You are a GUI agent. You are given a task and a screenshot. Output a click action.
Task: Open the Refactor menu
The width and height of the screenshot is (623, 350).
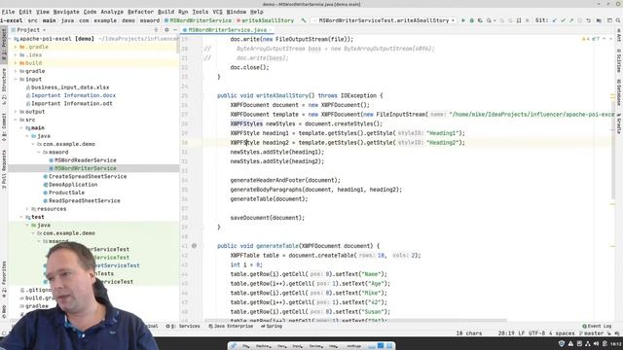coord(140,12)
